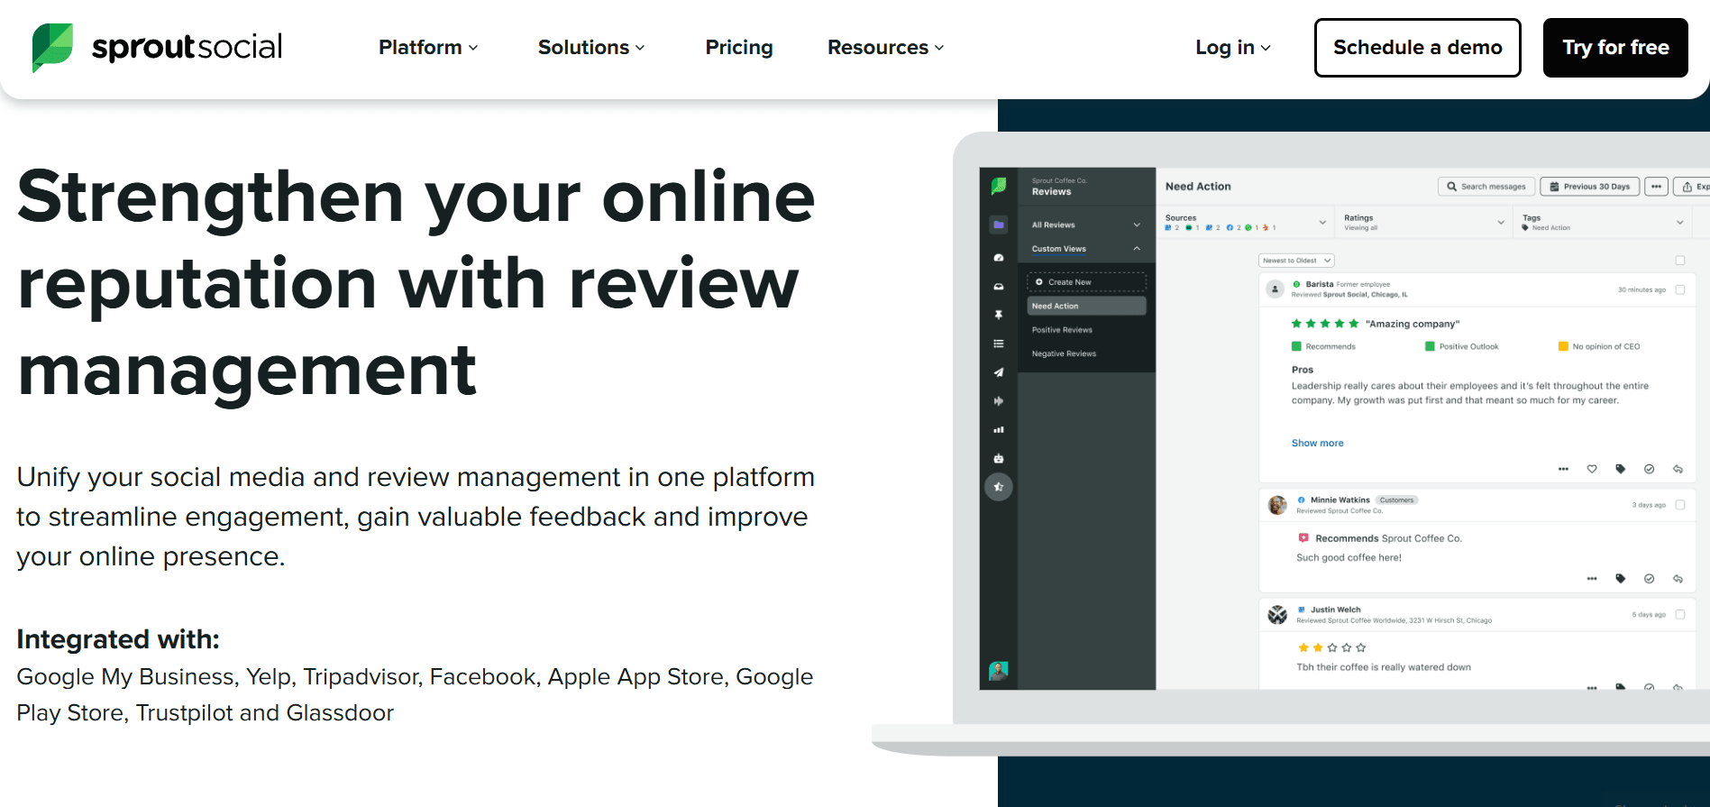Click the three-dot button beside date picker
Screen dimensions: 1710x807
coord(1656,187)
